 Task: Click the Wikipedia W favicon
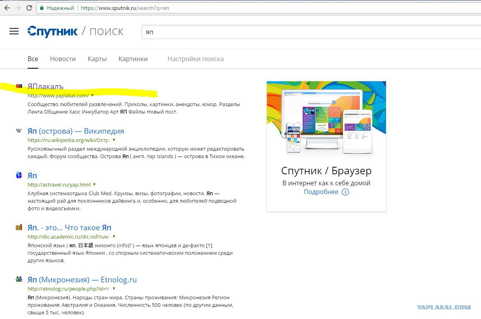tap(19, 131)
